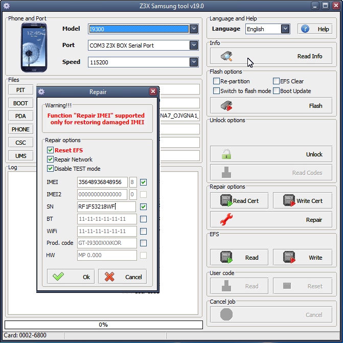The image size is (343, 343).
Task: Click the Prod. code field
Action: point(107,243)
